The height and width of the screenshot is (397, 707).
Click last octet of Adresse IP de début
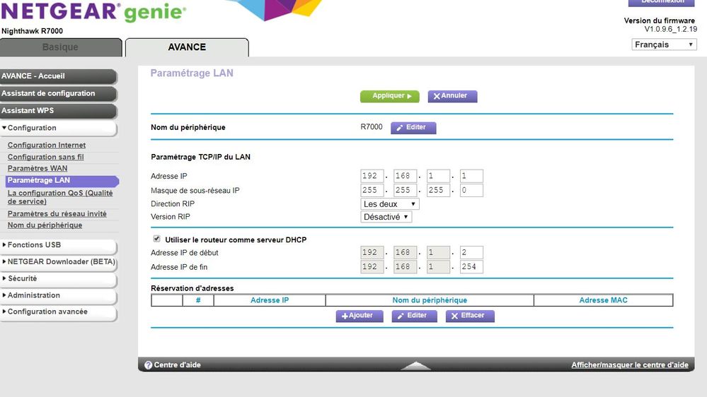tap(471, 252)
